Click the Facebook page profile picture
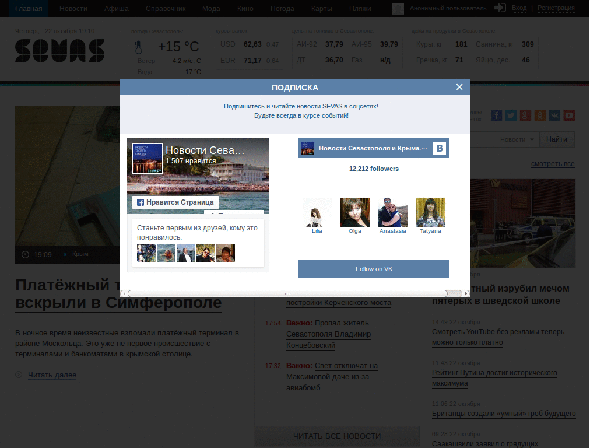 tap(148, 159)
